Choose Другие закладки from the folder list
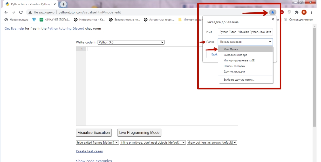 pos(234,72)
